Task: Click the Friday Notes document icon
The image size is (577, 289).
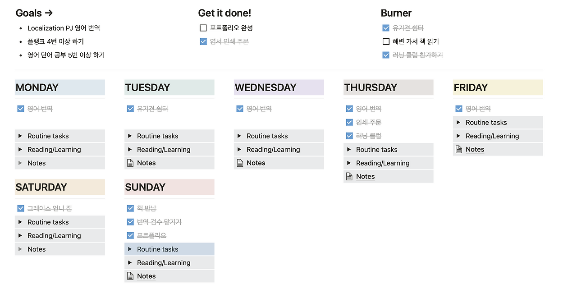Action: pos(459,150)
